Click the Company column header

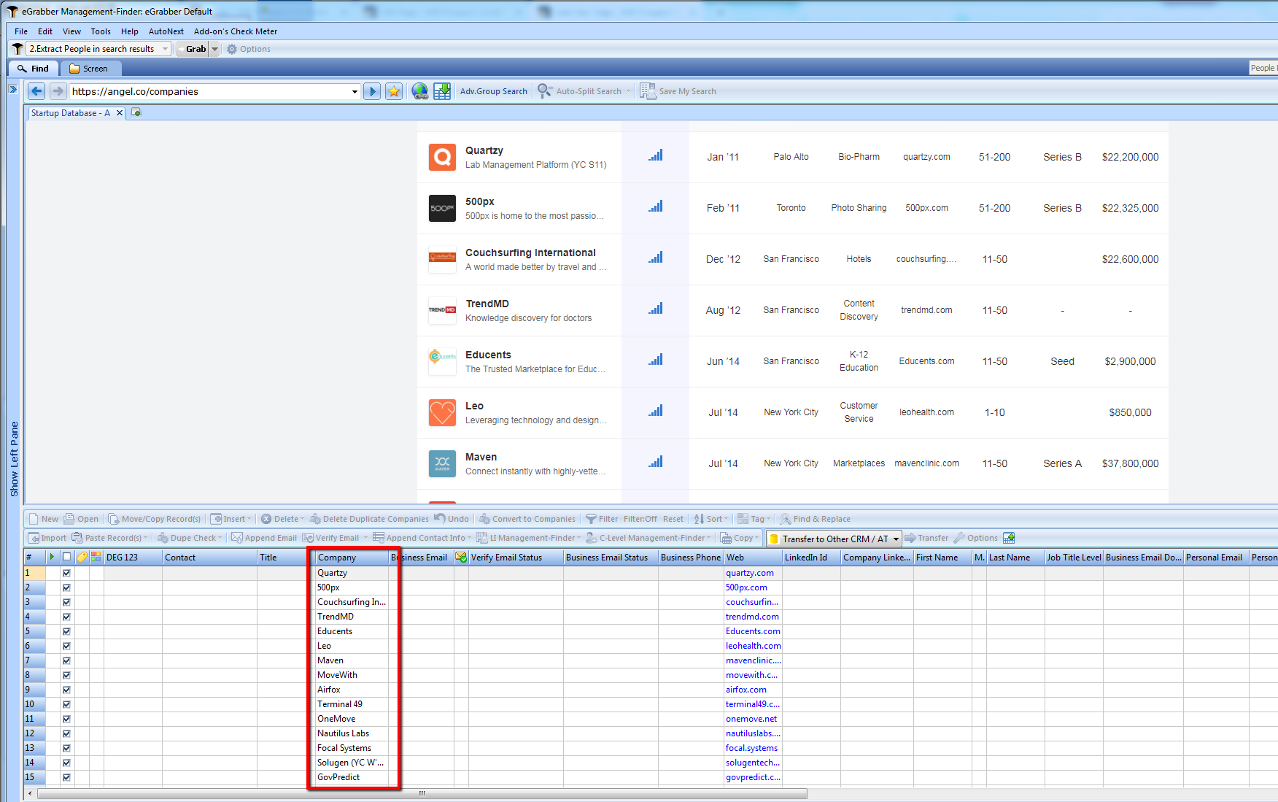[x=352, y=557]
